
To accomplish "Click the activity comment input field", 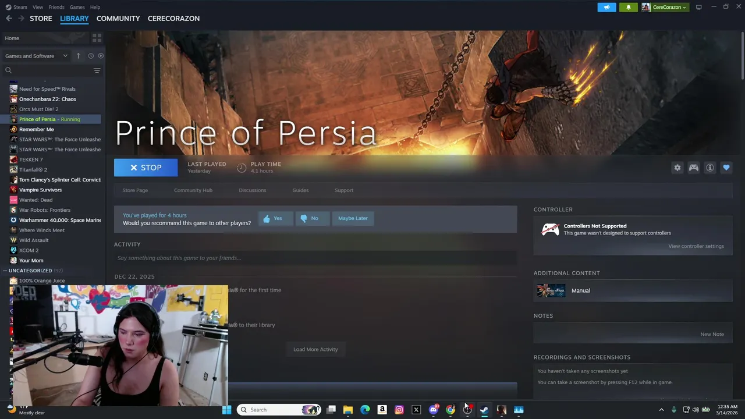I will [315, 258].
